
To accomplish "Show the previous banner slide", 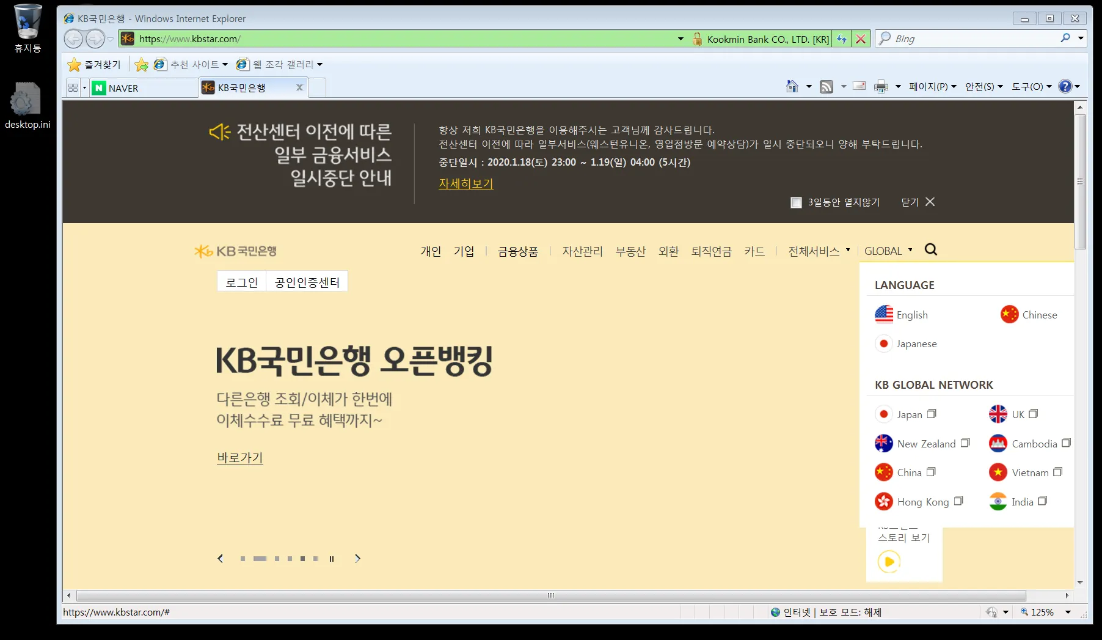I will tap(221, 559).
